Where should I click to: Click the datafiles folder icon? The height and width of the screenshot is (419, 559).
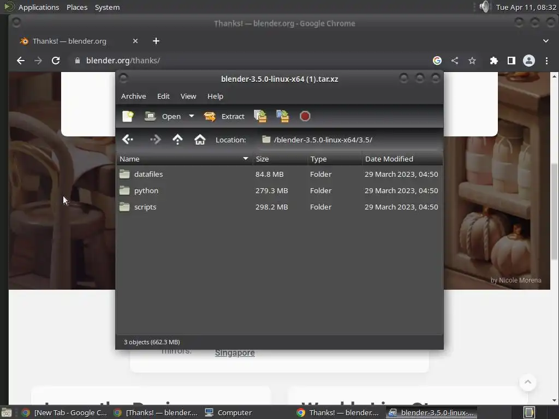click(124, 174)
